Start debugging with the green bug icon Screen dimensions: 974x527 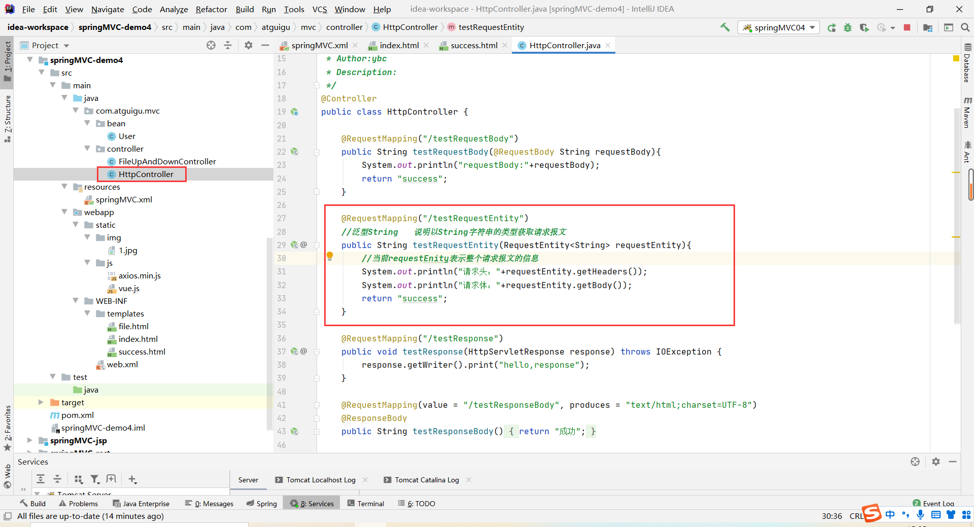click(848, 27)
